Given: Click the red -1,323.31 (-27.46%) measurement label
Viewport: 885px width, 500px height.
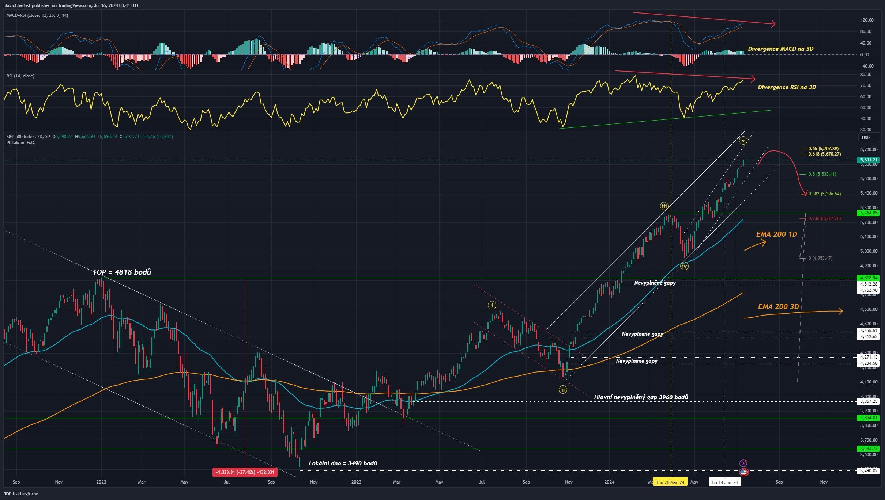Looking at the screenshot, I should point(245,472).
